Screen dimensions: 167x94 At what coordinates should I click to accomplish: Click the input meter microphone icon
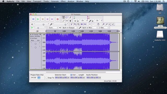click(90, 21)
